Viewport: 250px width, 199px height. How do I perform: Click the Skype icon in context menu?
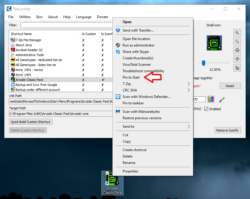[118, 52]
